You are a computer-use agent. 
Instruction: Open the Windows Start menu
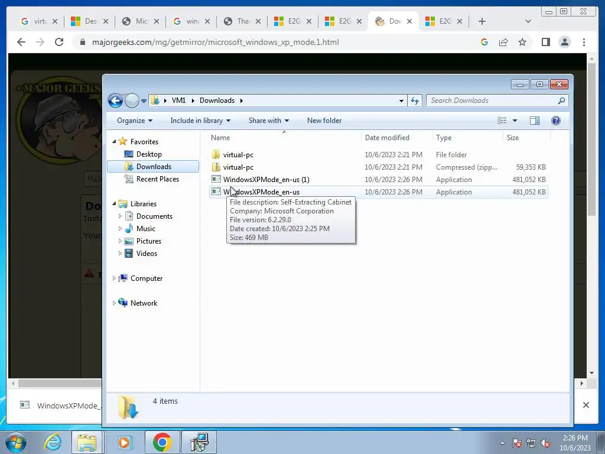click(x=15, y=442)
